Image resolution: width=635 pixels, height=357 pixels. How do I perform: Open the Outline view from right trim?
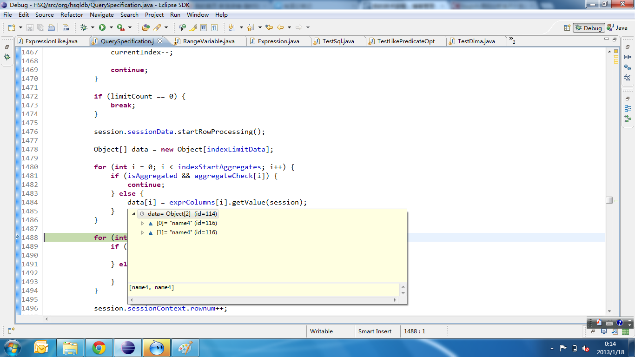pos(628,109)
